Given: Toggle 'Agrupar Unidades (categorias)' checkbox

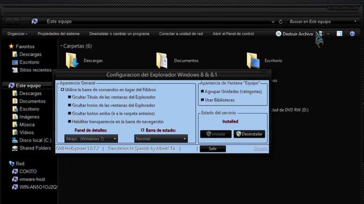Looking at the screenshot, I should 202,91.
